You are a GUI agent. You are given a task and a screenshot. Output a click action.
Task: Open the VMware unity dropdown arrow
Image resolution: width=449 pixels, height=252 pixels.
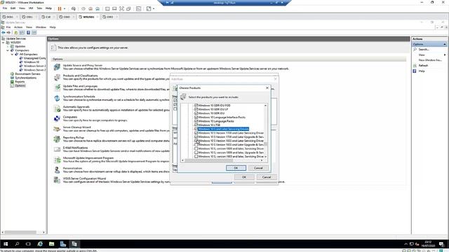(x=154, y=8)
